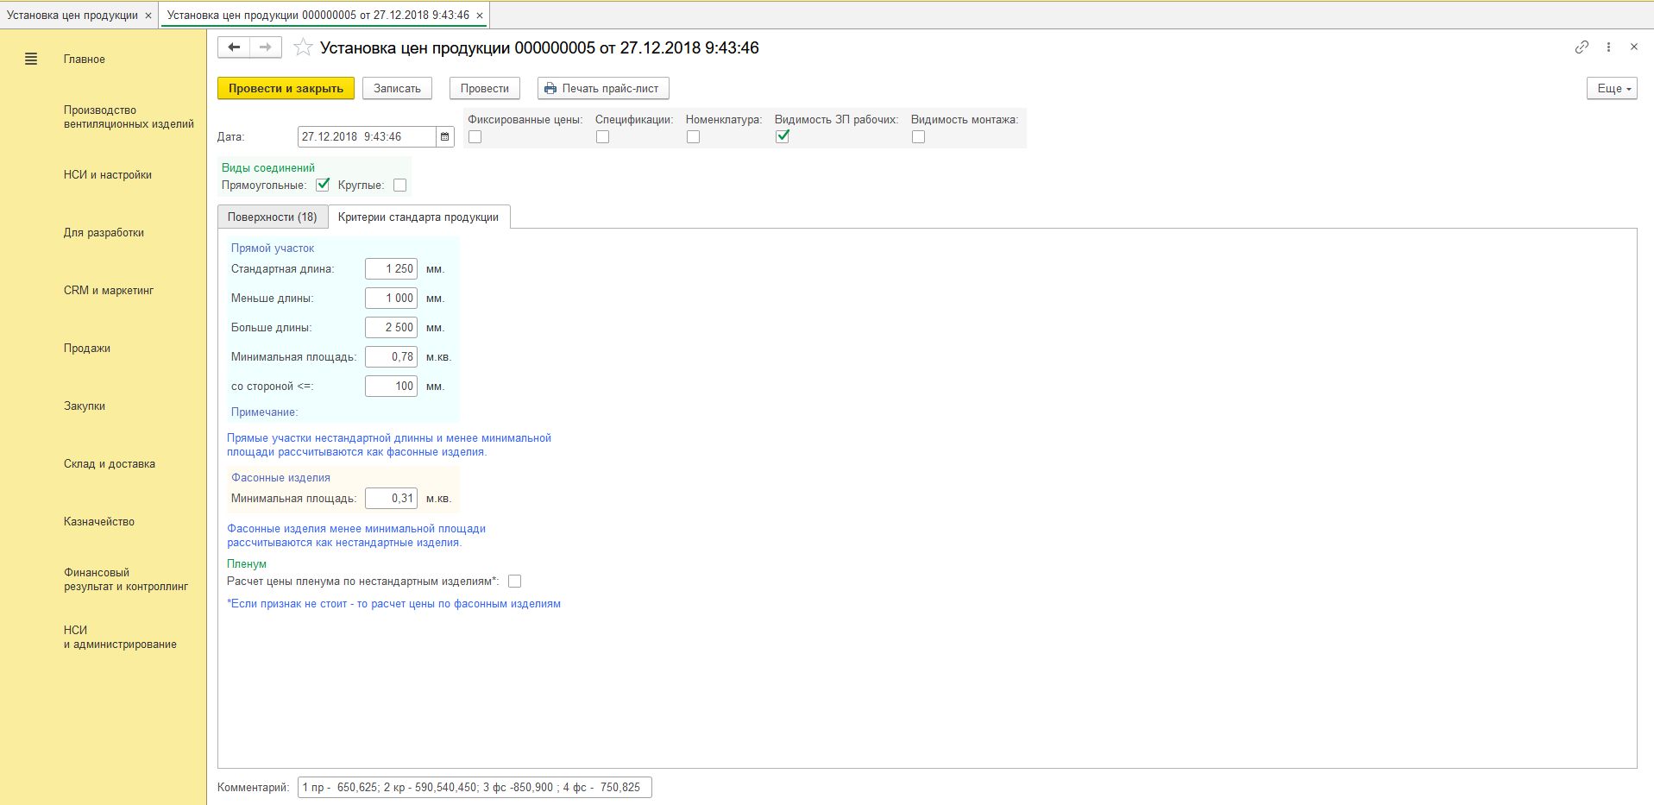Viewport: 1654px width, 805px height.
Task: Enable the 'Фиксированные цены' checkbox
Action: pyautogui.click(x=475, y=137)
